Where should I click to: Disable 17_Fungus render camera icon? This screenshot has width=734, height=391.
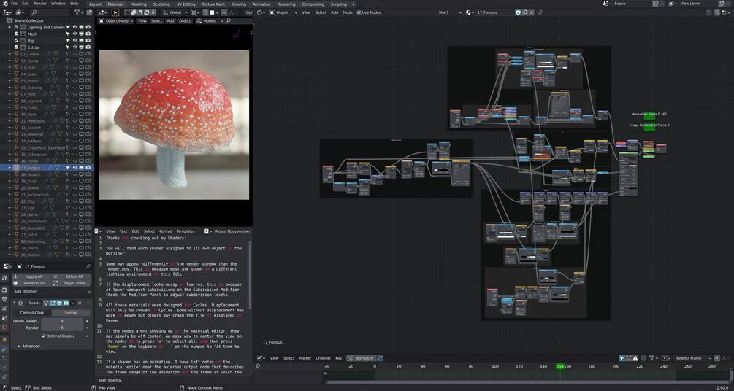tap(88, 168)
